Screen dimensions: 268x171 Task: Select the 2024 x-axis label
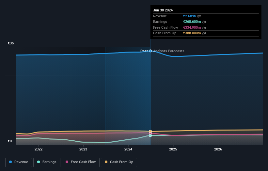point(128,149)
